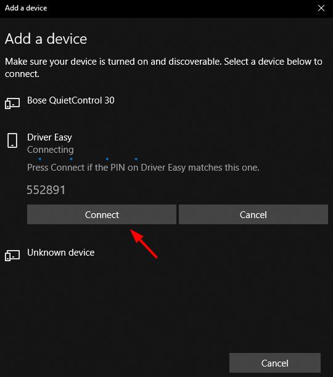Select the Unknown device label
Viewport: 333px width, 377px height.
coord(60,253)
